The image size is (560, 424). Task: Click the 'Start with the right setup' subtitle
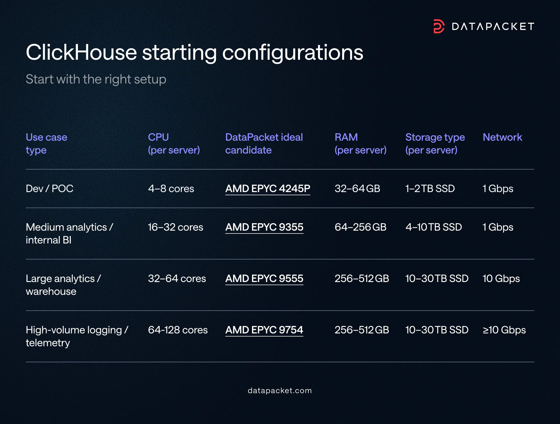click(x=96, y=79)
